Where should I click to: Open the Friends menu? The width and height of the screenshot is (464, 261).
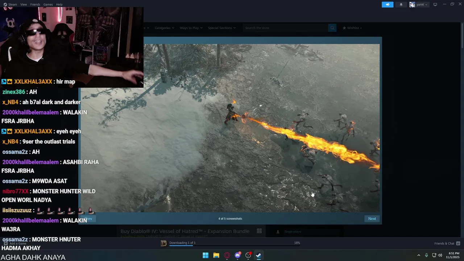(x=35, y=4)
